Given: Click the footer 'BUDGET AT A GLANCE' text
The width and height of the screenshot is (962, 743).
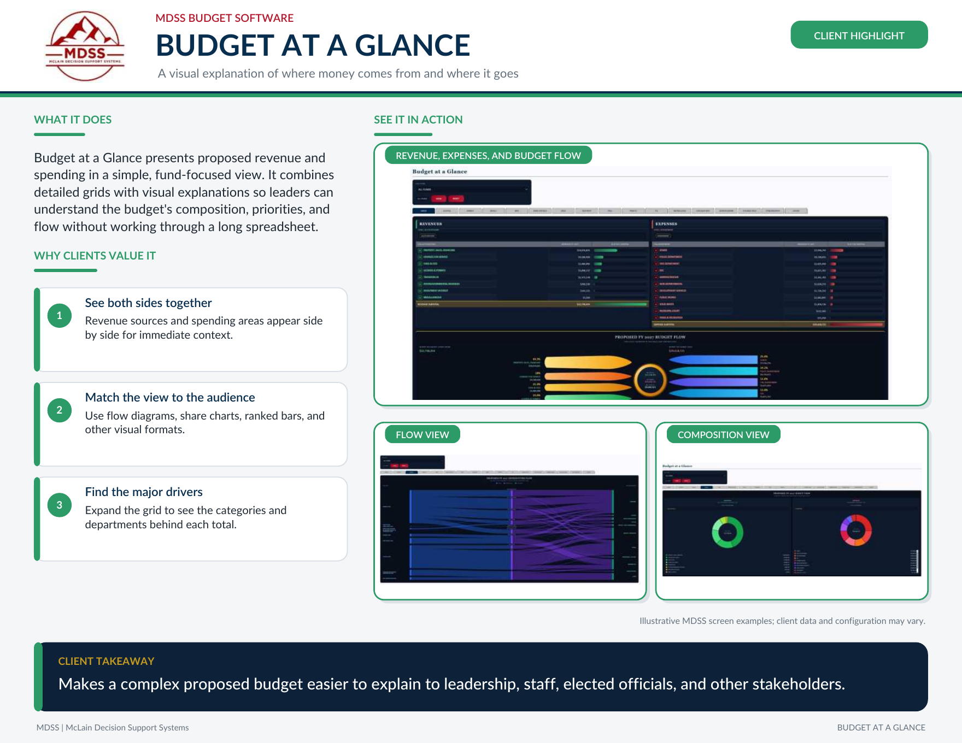Looking at the screenshot, I should (x=881, y=728).
